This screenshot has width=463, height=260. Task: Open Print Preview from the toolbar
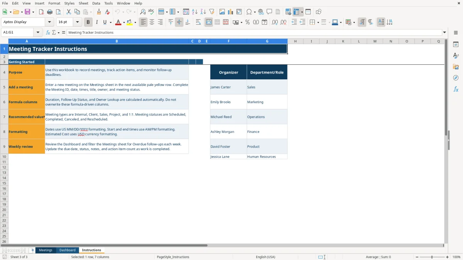58,12
